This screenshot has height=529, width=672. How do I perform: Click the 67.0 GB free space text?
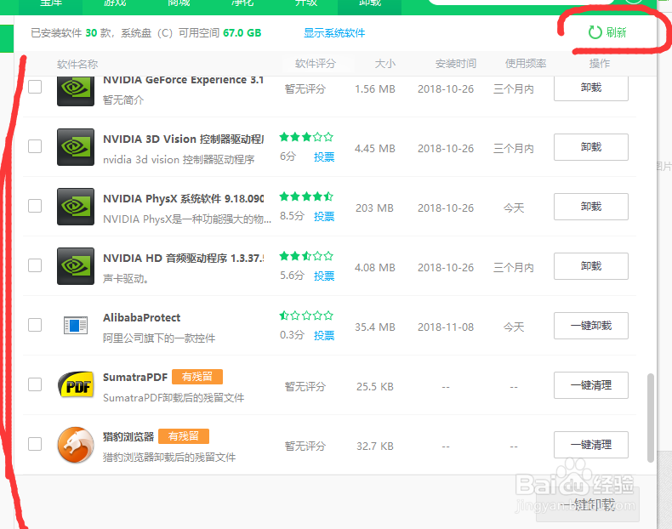tap(242, 33)
